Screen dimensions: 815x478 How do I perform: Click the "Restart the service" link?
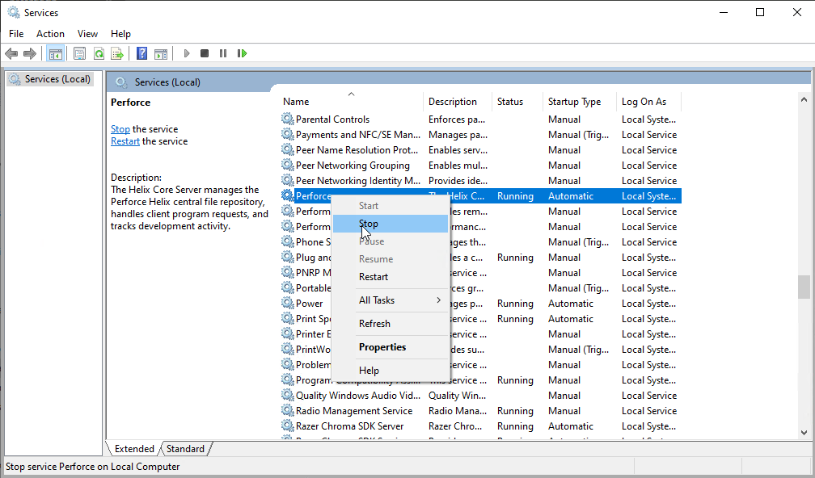pyautogui.click(x=125, y=140)
